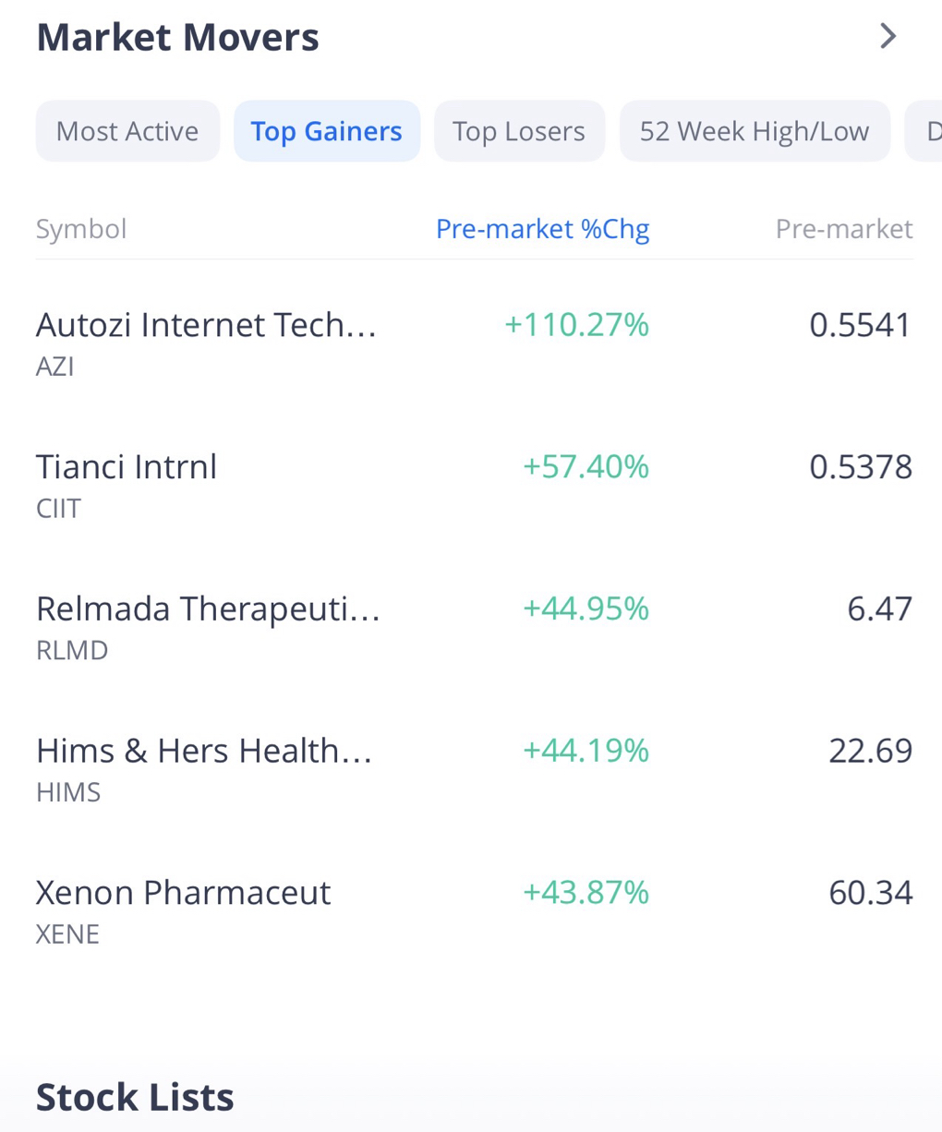This screenshot has width=942, height=1132.
Task: Open Tianci Intrnl CIIT stock
Action: (475, 485)
